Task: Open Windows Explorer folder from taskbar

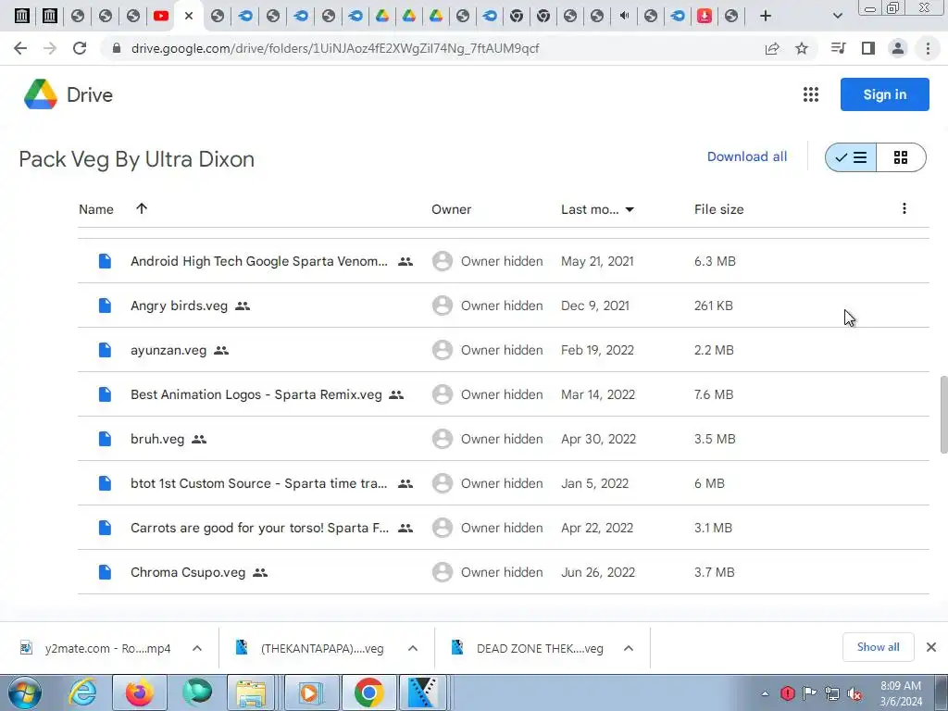Action: pyautogui.click(x=251, y=692)
